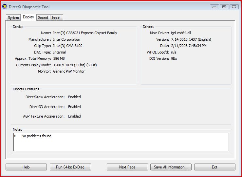Click manufacturer value 'Intel Corporation'
This screenshot has width=242, height=177.
66,39
